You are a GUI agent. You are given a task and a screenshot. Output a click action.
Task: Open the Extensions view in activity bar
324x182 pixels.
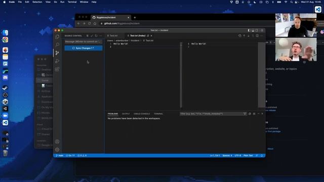tap(57, 69)
